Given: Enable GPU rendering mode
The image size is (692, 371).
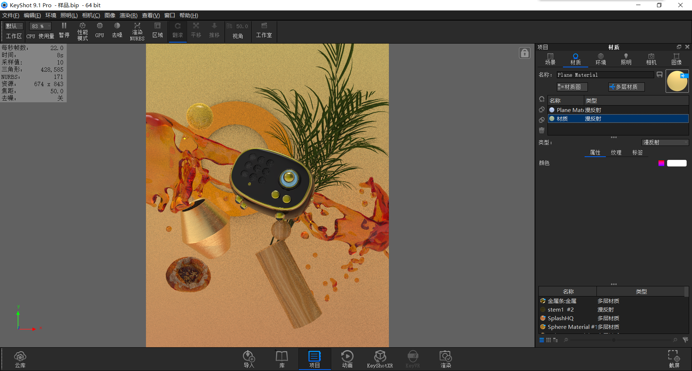Looking at the screenshot, I should point(99,31).
